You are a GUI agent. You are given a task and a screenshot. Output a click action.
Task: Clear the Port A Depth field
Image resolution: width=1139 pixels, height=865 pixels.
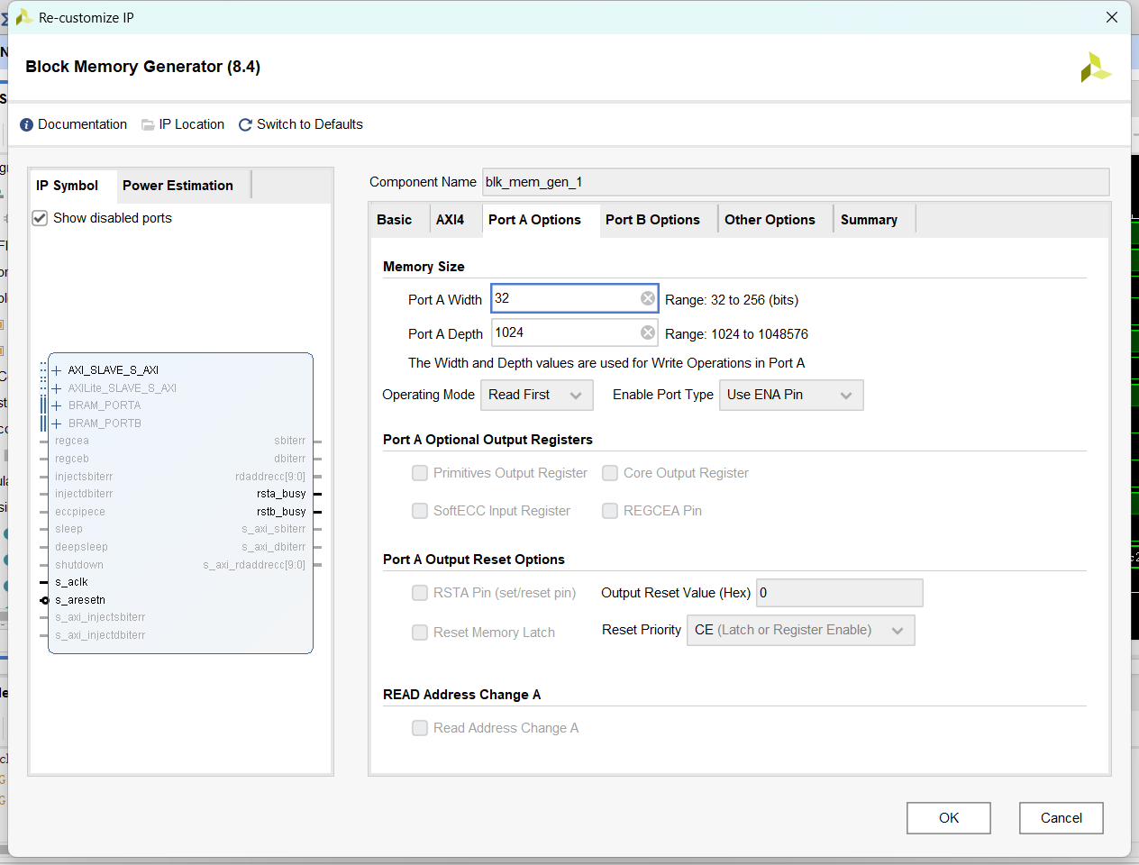pyautogui.click(x=647, y=332)
